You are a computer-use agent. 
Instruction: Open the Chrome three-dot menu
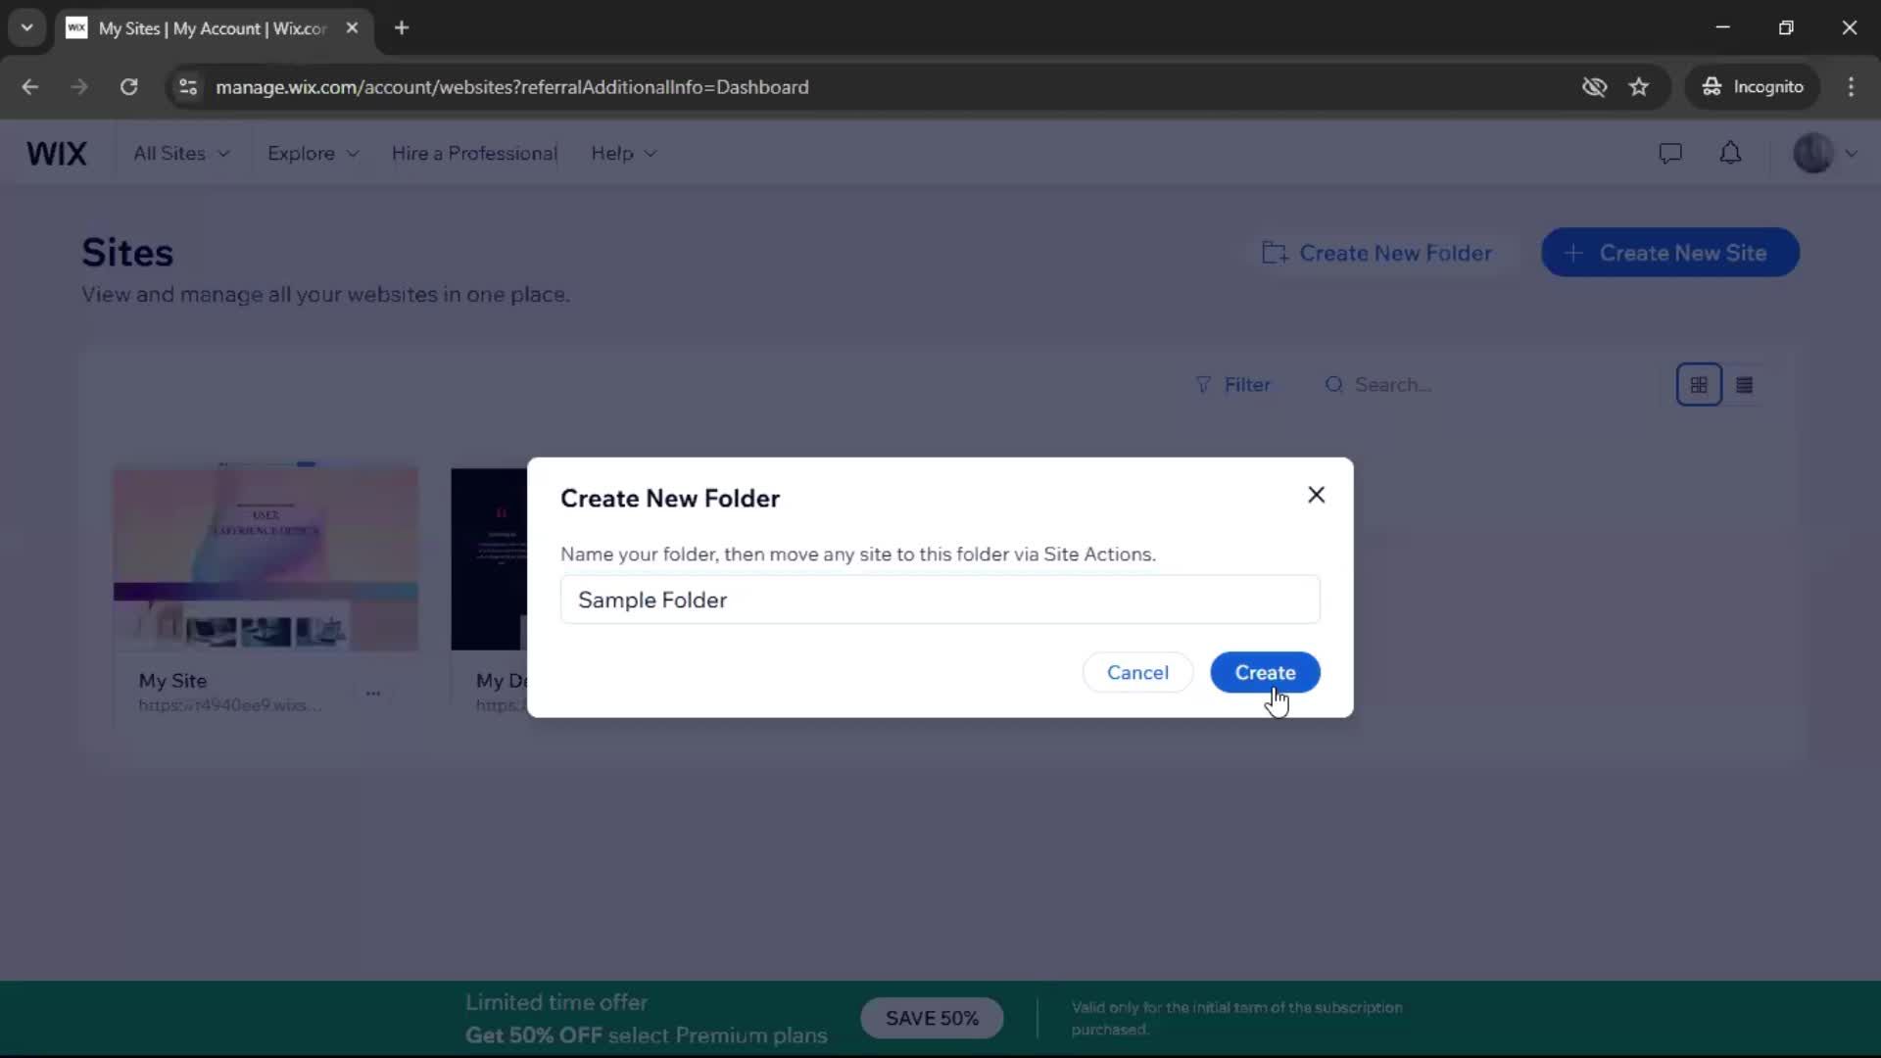coord(1851,87)
